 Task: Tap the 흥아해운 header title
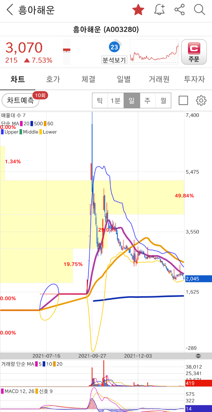pos(36,10)
